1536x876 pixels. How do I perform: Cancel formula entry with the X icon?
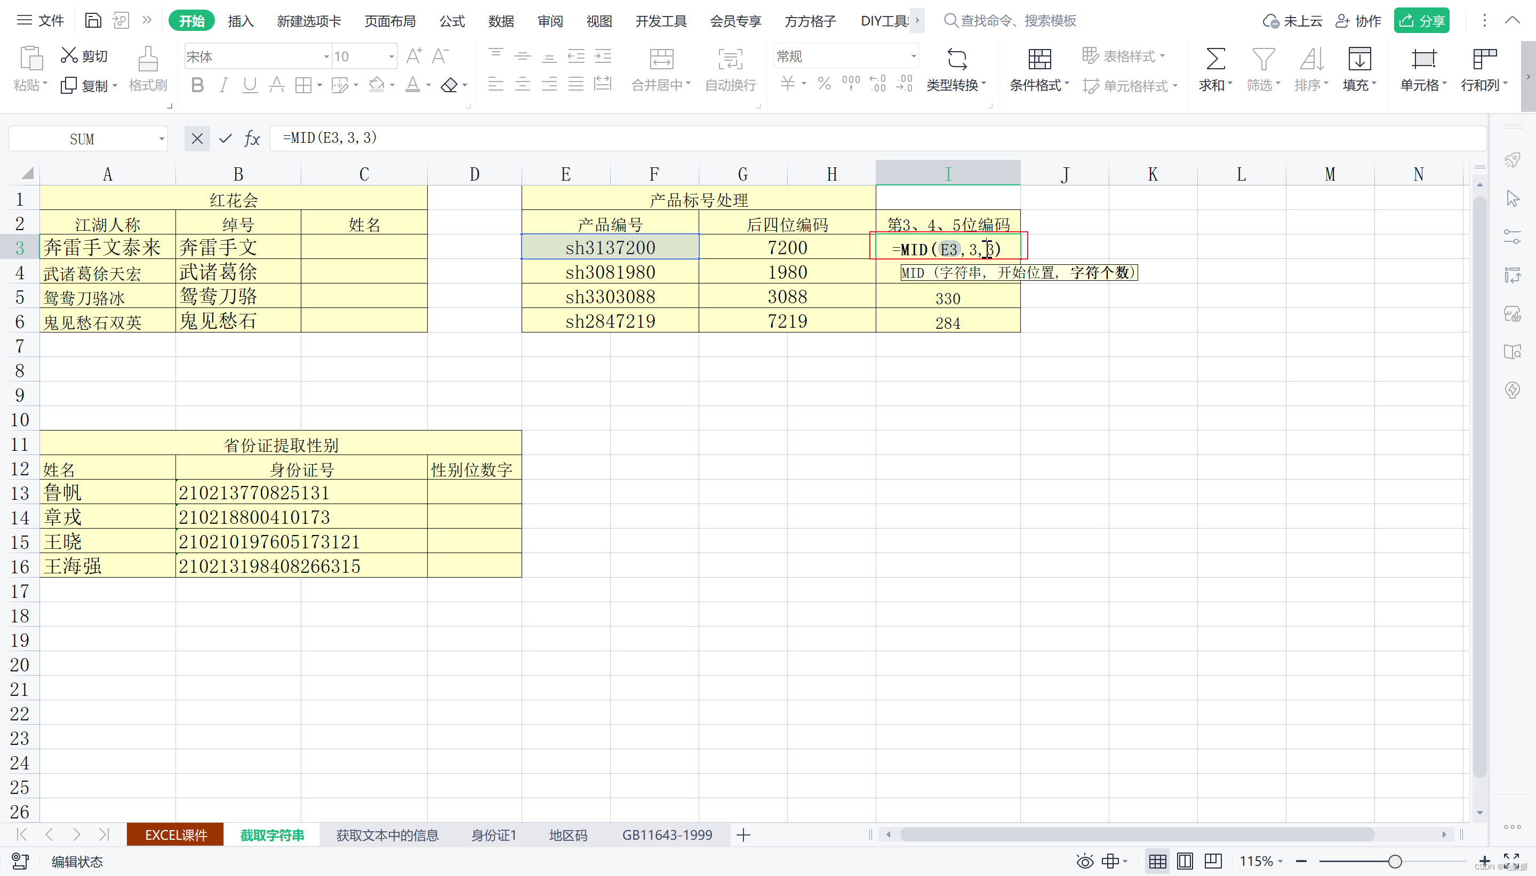(197, 139)
